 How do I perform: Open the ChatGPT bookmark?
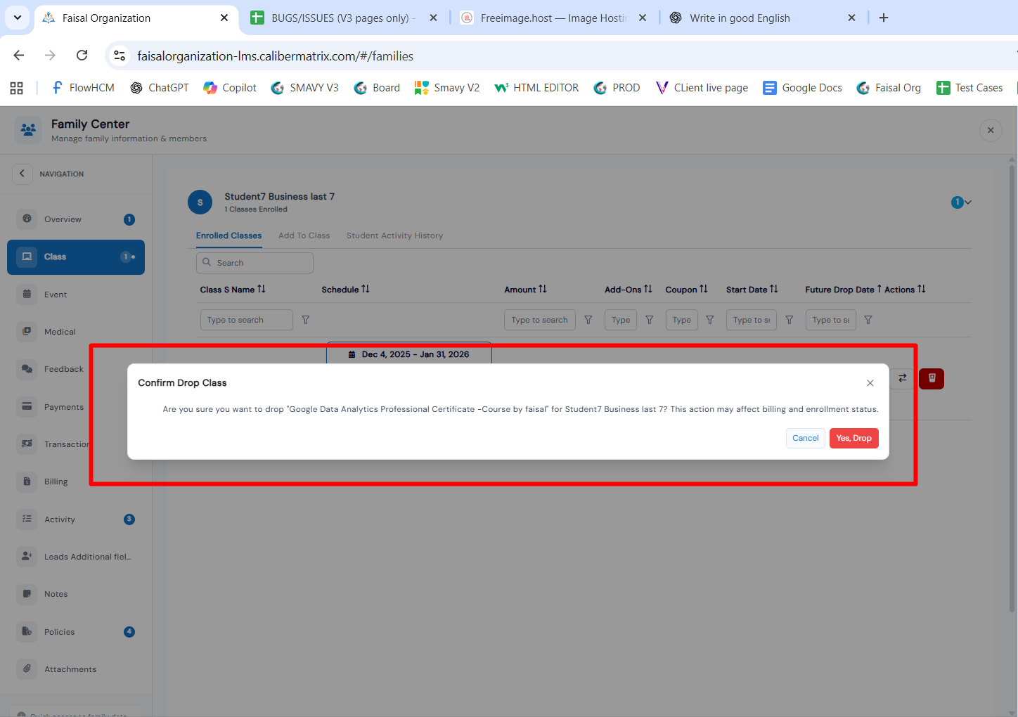[160, 88]
